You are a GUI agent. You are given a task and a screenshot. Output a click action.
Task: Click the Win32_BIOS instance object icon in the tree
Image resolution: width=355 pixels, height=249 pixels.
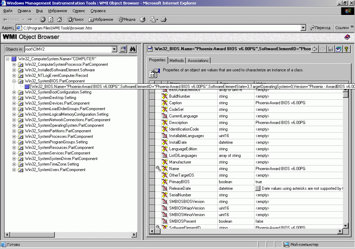coord(27,86)
